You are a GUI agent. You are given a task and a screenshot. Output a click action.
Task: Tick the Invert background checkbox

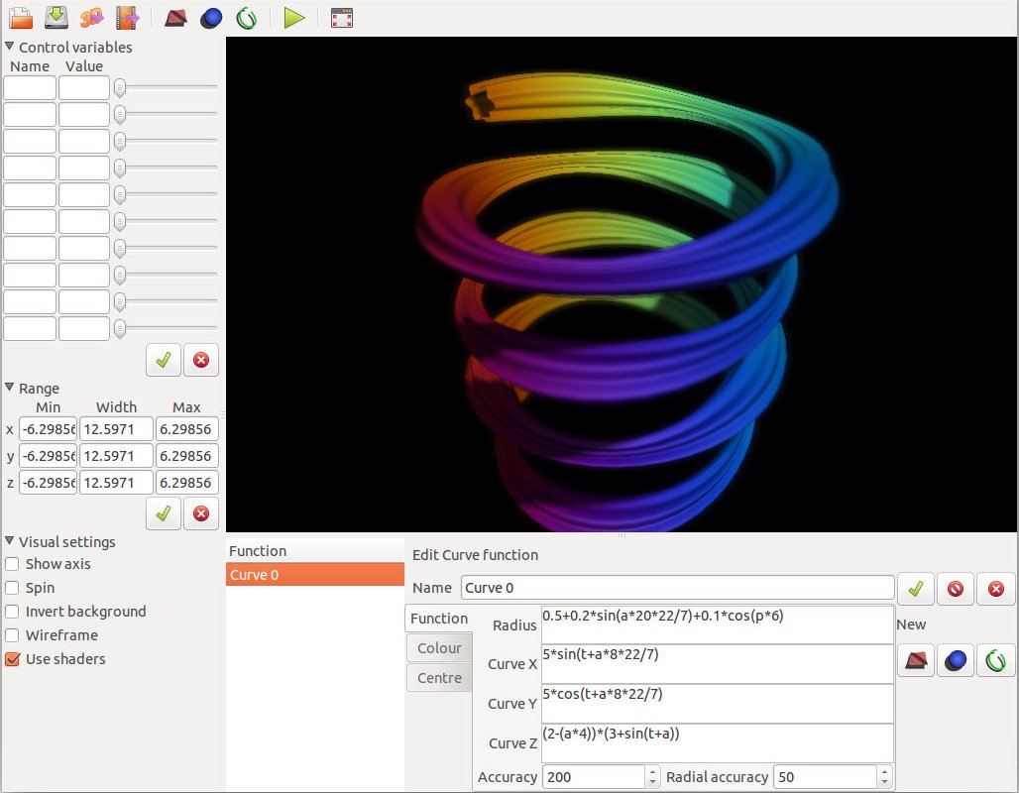pyautogui.click(x=12, y=612)
